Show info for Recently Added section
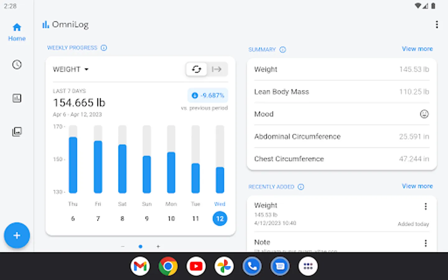Screen dimensions: 448x280 click(301, 187)
